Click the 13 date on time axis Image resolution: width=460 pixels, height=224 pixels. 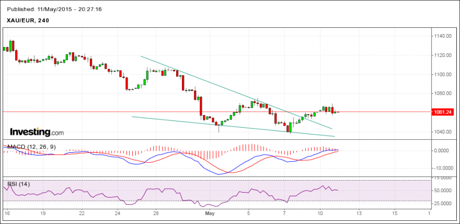click(359, 212)
